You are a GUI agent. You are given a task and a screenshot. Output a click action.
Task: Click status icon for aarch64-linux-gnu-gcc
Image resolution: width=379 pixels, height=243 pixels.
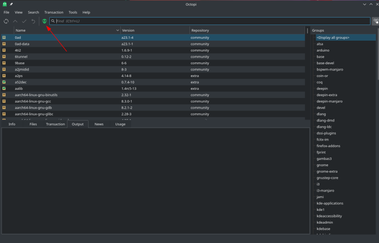[x=4, y=101]
